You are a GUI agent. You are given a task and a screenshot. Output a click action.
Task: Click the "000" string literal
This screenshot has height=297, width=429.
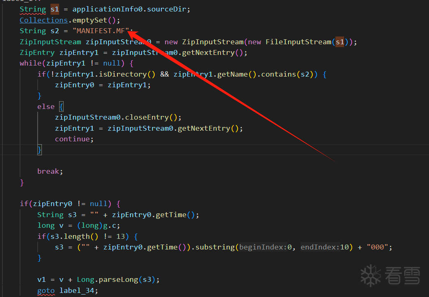click(377, 247)
